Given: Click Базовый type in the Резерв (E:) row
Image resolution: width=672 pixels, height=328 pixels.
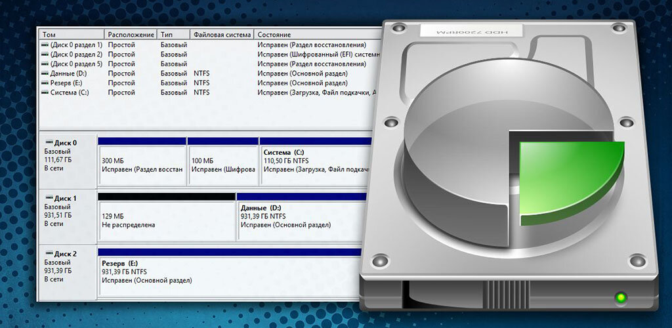Looking at the screenshot, I should pyautogui.click(x=173, y=83).
